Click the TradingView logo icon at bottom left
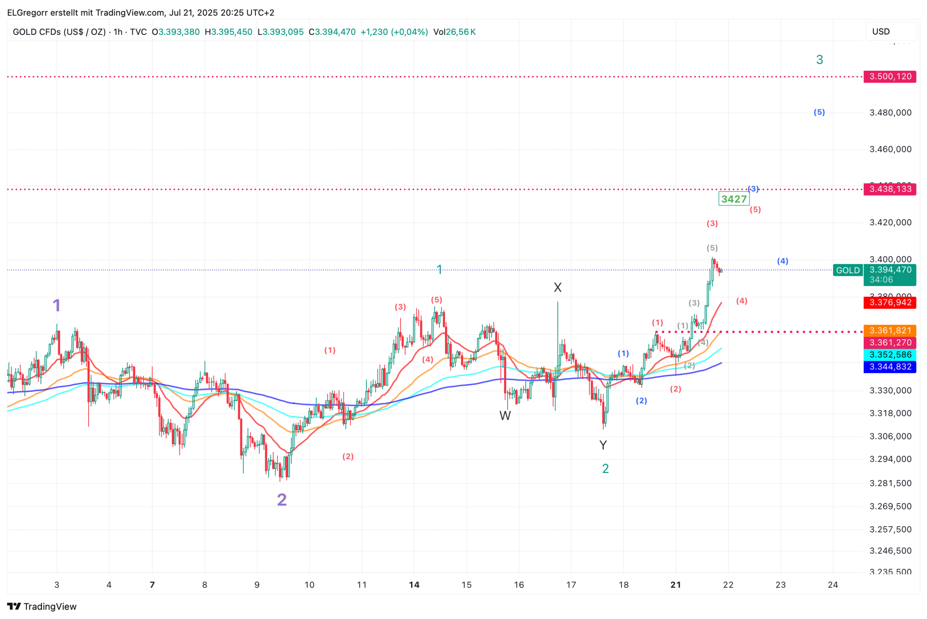927x619 pixels. (x=14, y=606)
